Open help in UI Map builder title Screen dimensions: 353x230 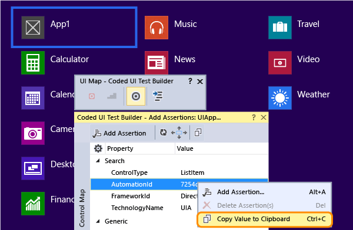(x=190, y=81)
